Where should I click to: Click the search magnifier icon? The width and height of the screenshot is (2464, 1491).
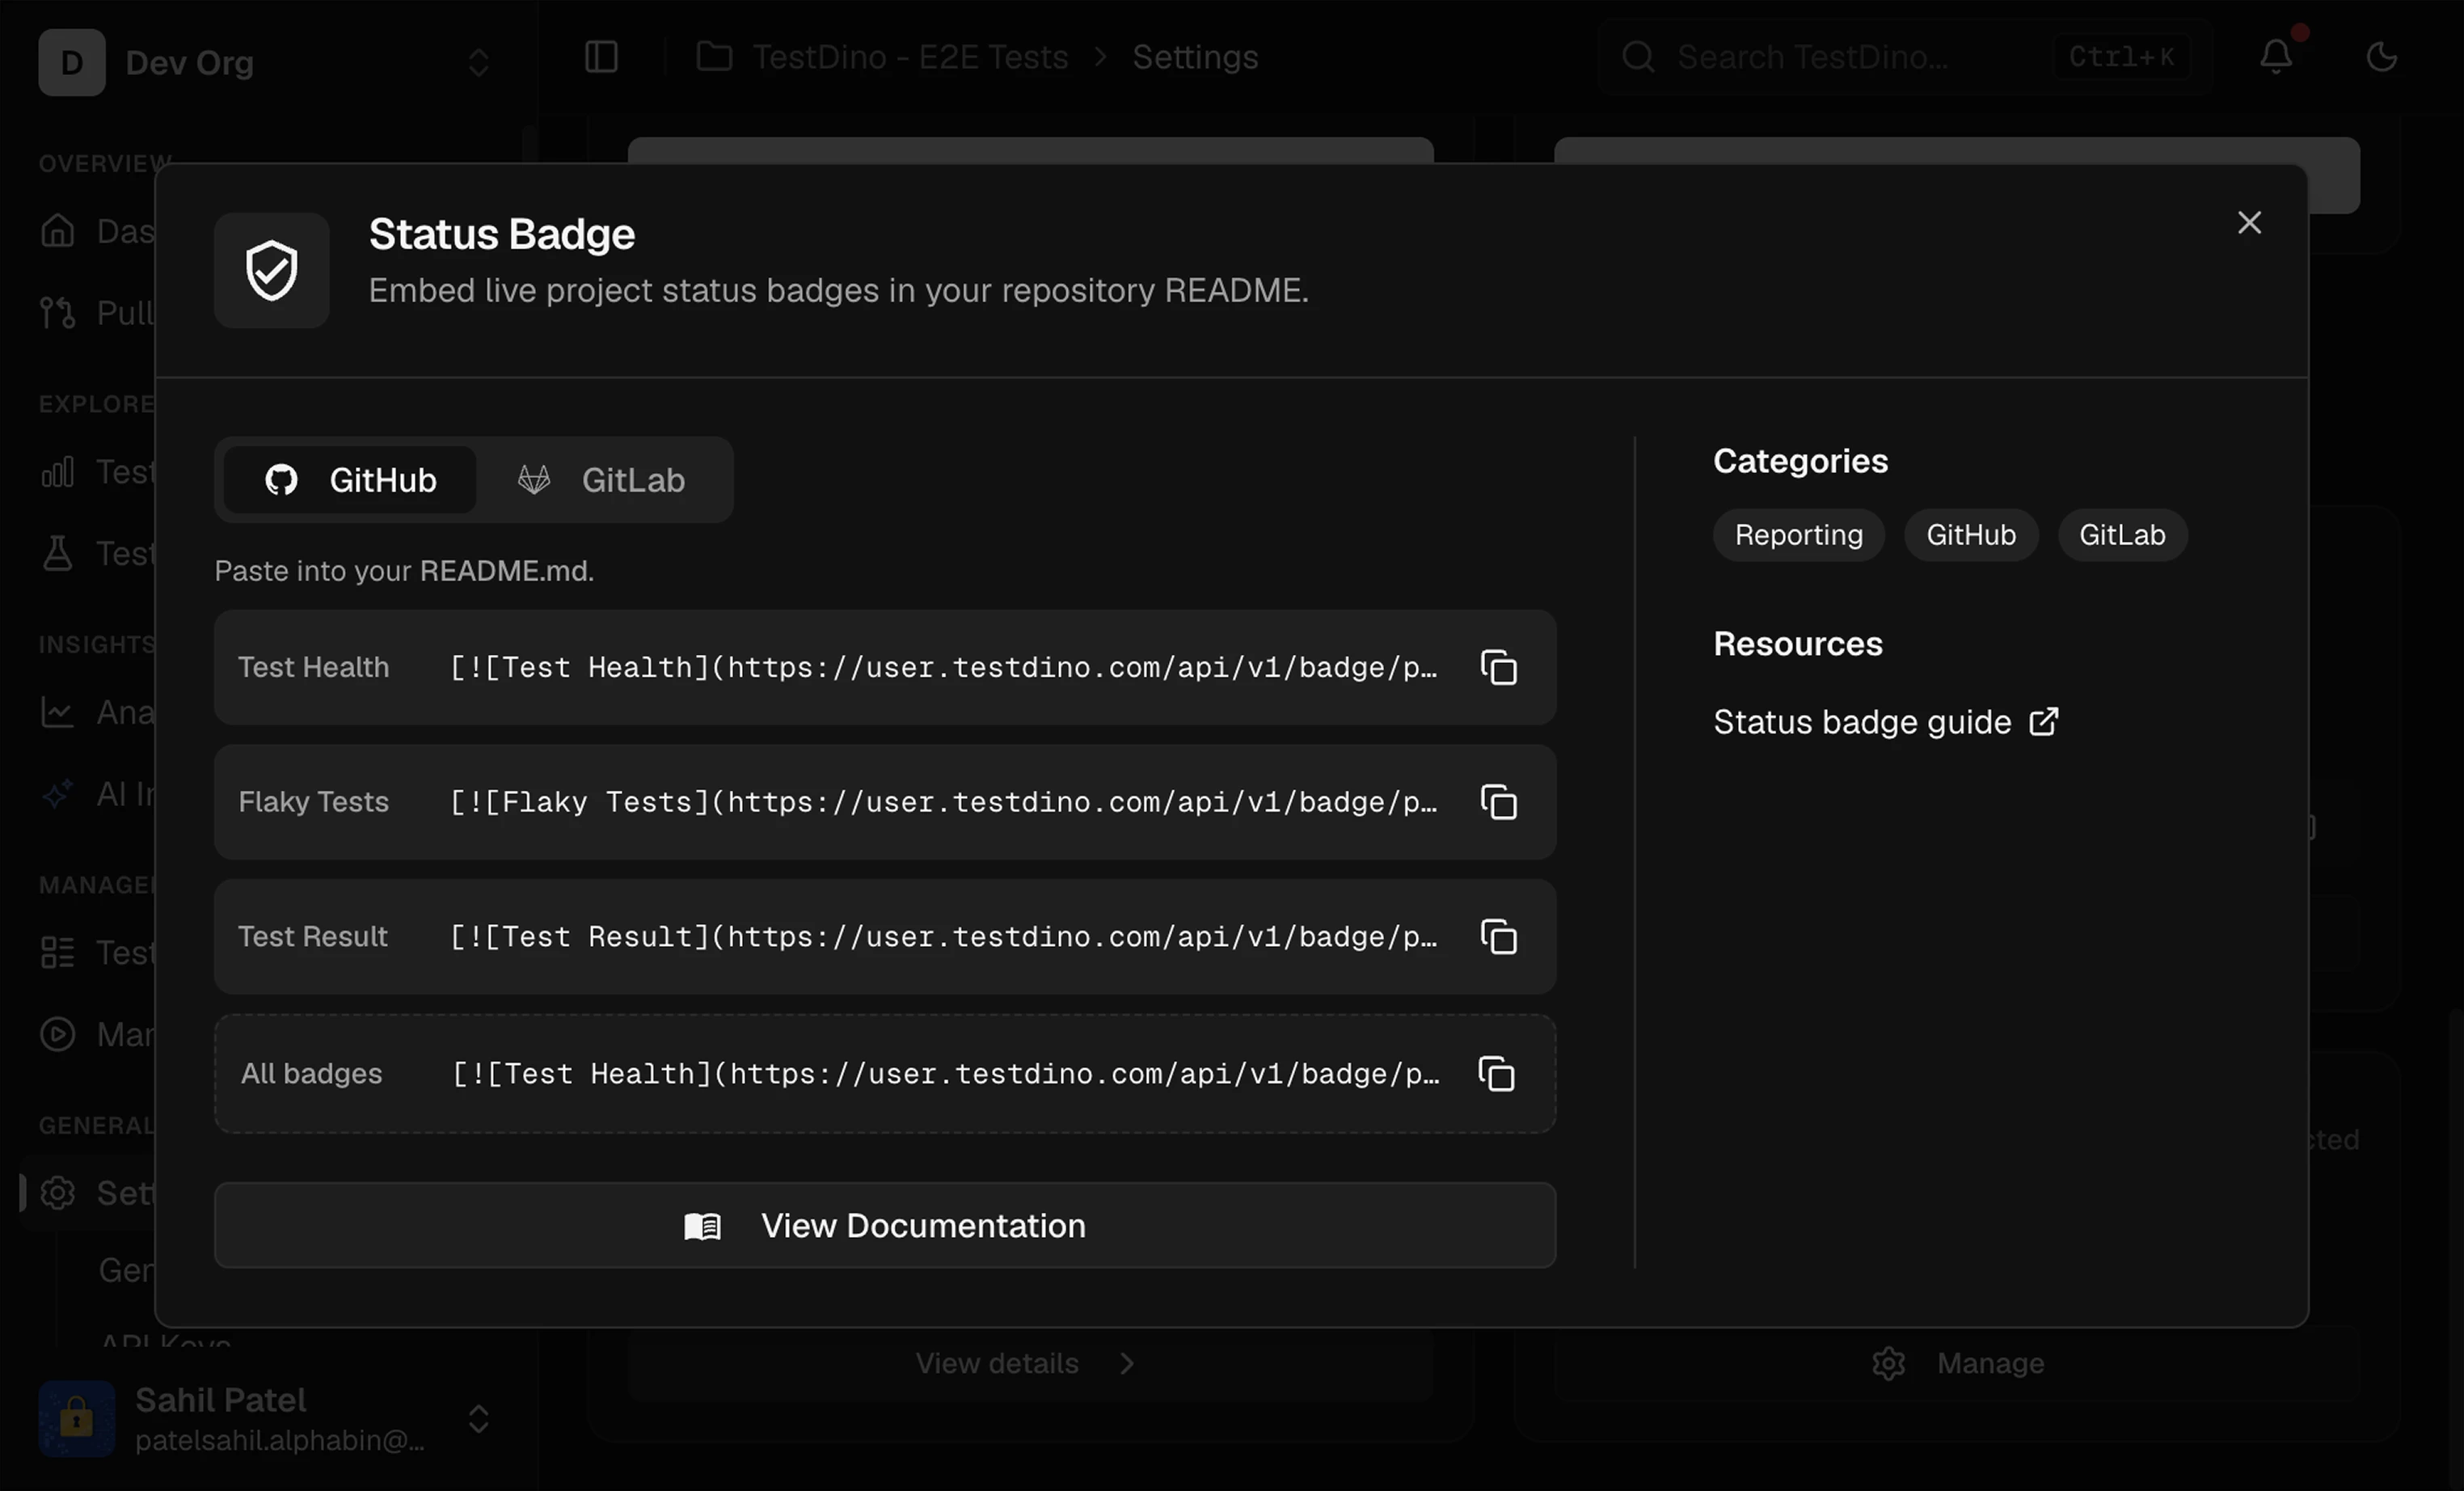(1638, 57)
